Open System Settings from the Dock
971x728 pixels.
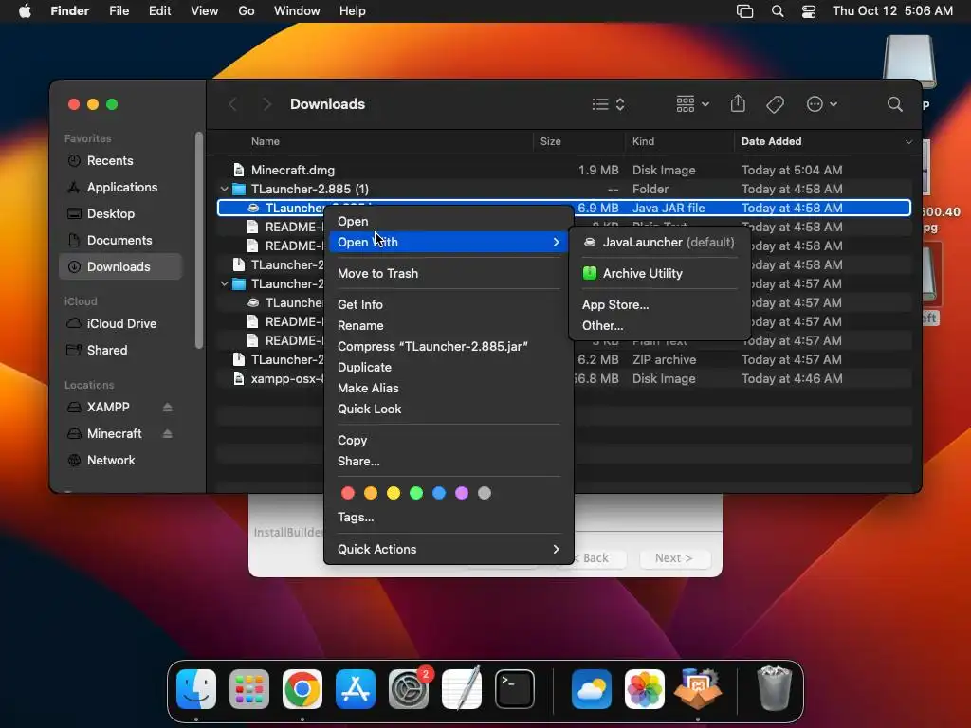click(x=409, y=689)
